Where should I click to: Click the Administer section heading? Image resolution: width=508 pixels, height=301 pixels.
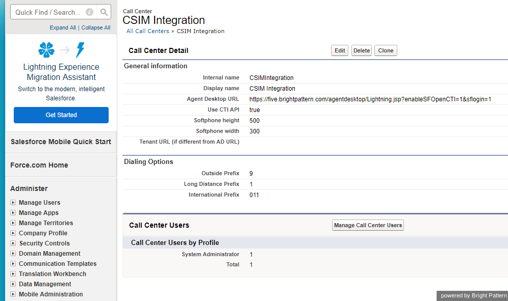coord(29,188)
